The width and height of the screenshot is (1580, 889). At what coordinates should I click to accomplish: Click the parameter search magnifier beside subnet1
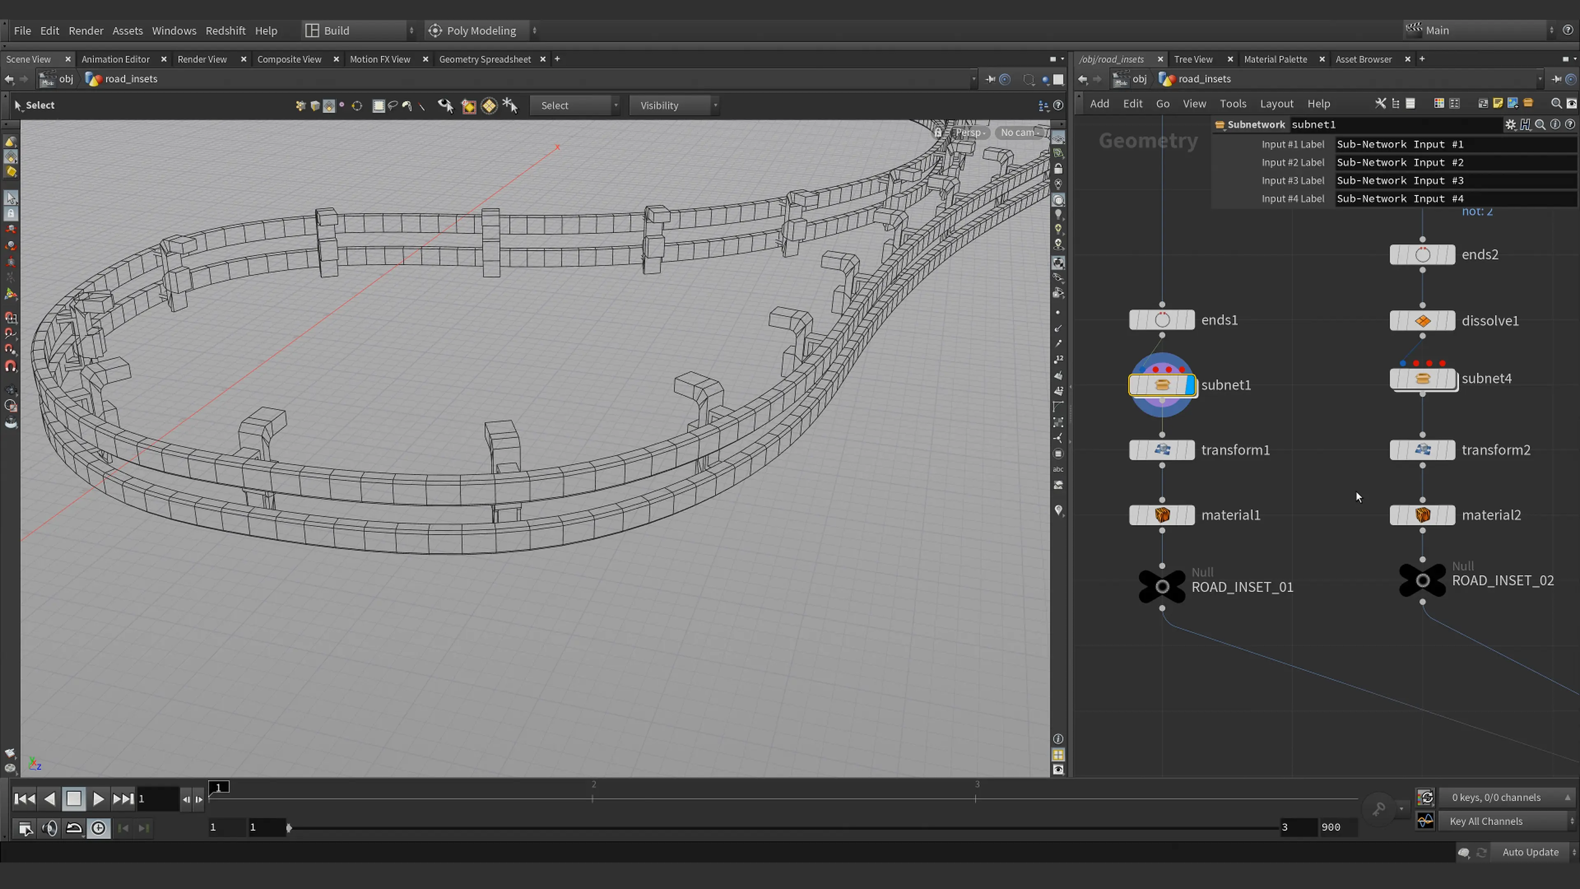click(1540, 125)
